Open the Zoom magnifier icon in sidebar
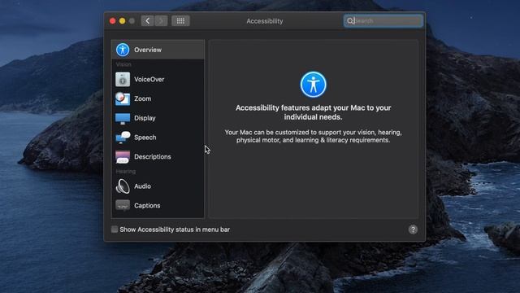 pos(123,98)
